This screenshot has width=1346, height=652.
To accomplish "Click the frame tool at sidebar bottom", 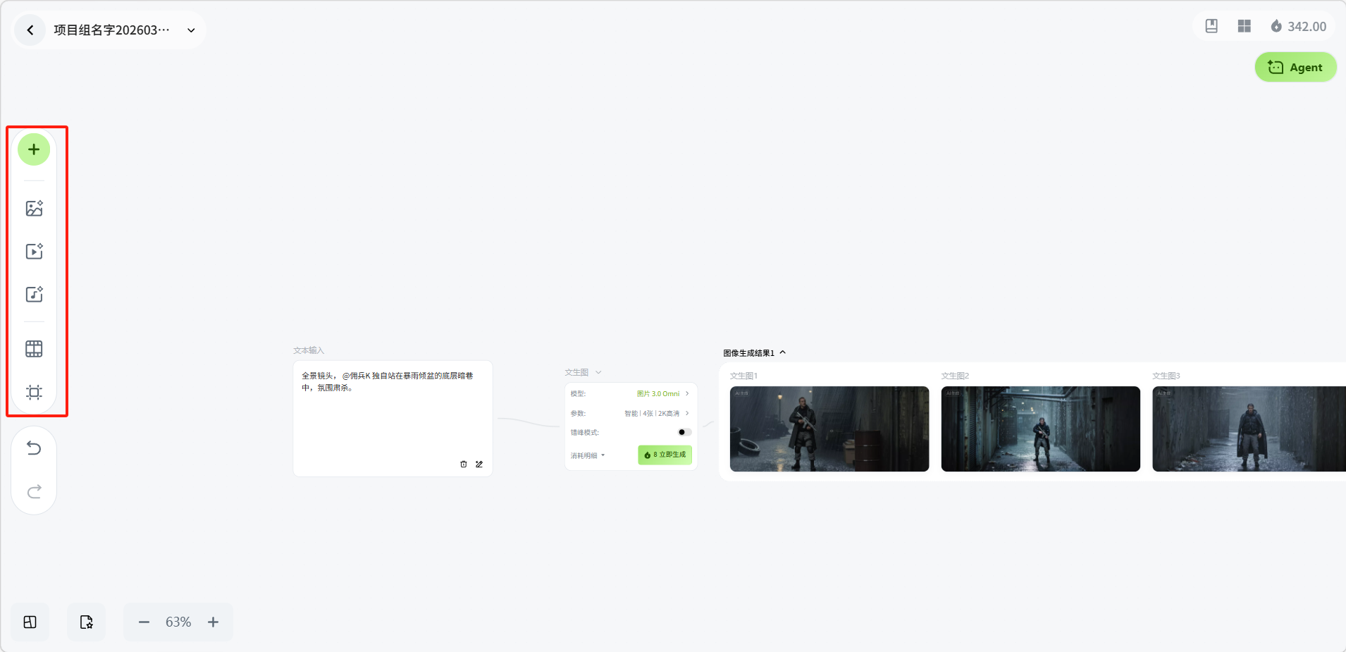I will pos(34,393).
